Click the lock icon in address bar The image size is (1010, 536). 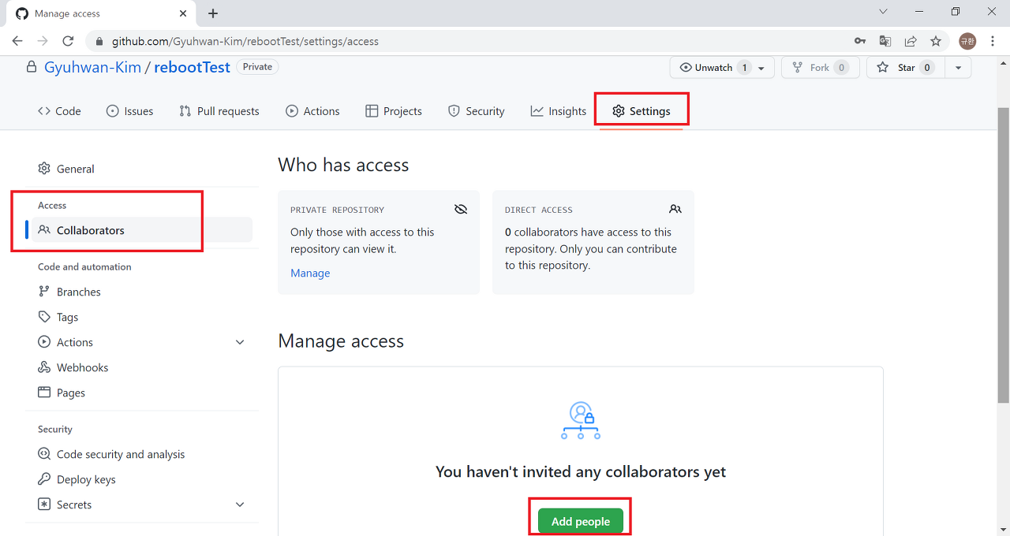point(99,41)
